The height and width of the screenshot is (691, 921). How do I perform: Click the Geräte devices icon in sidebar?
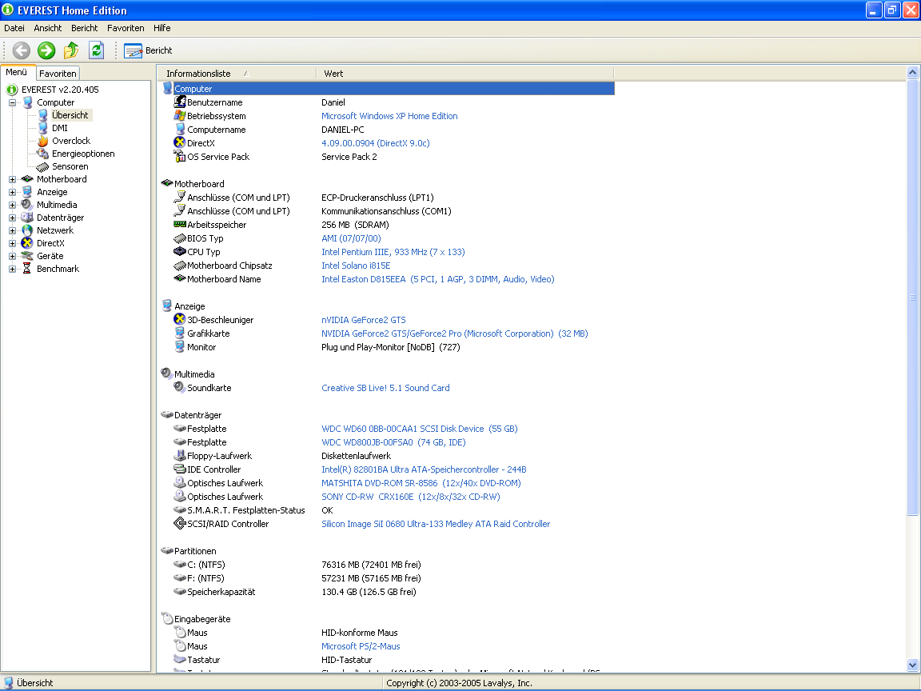point(27,256)
